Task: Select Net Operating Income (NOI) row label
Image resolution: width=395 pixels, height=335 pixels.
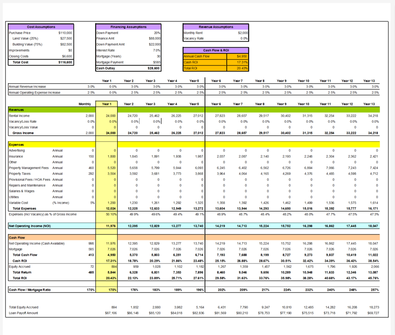Action: 30,226
